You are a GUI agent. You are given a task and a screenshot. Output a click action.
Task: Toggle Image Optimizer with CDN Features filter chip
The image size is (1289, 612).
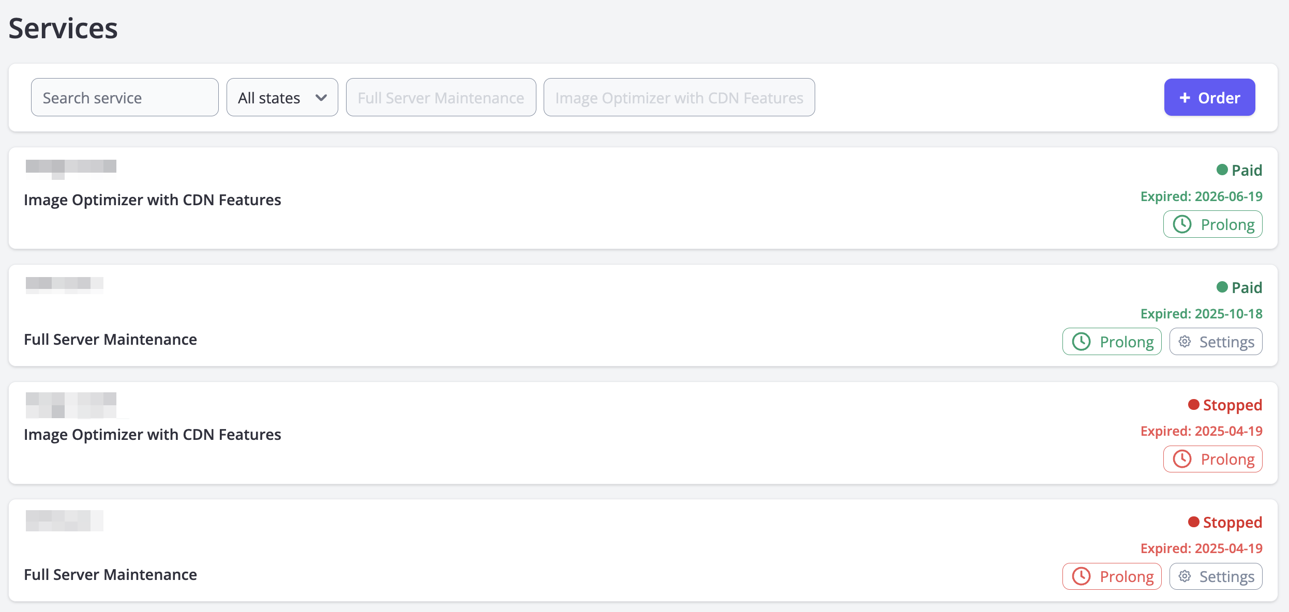[x=679, y=98]
